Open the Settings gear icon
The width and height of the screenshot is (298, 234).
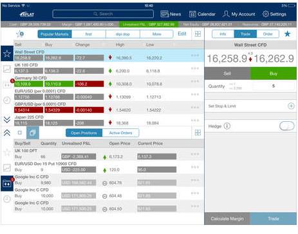click(x=266, y=14)
